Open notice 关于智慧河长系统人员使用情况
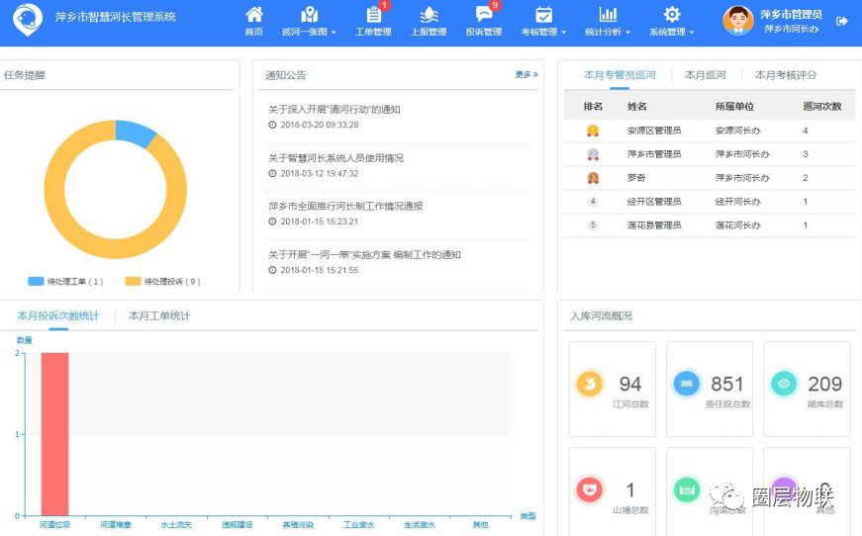This screenshot has height=536, width=862. [x=335, y=158]
